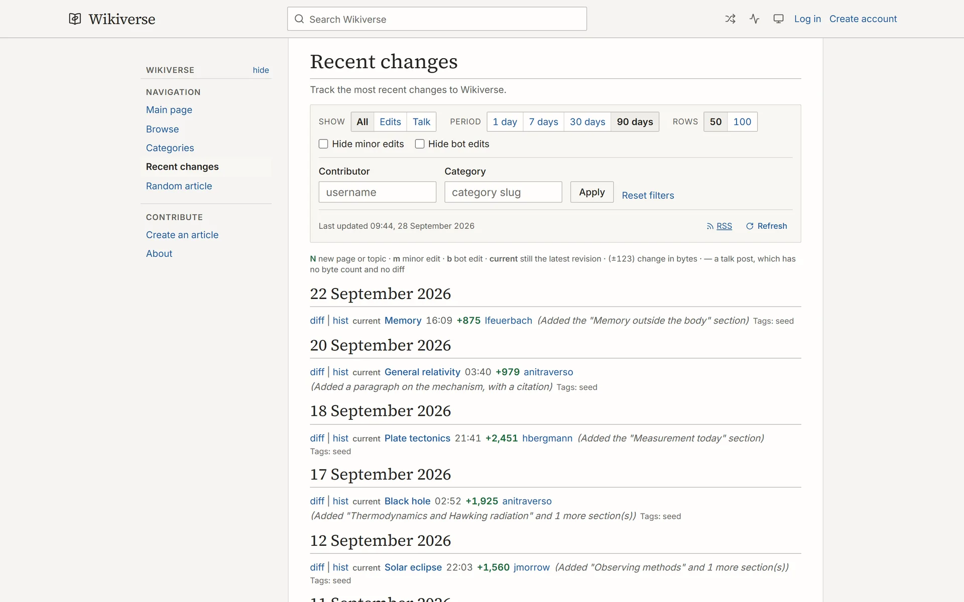
Task: Open diff for Plate tectonics entry
Action: 317,438
